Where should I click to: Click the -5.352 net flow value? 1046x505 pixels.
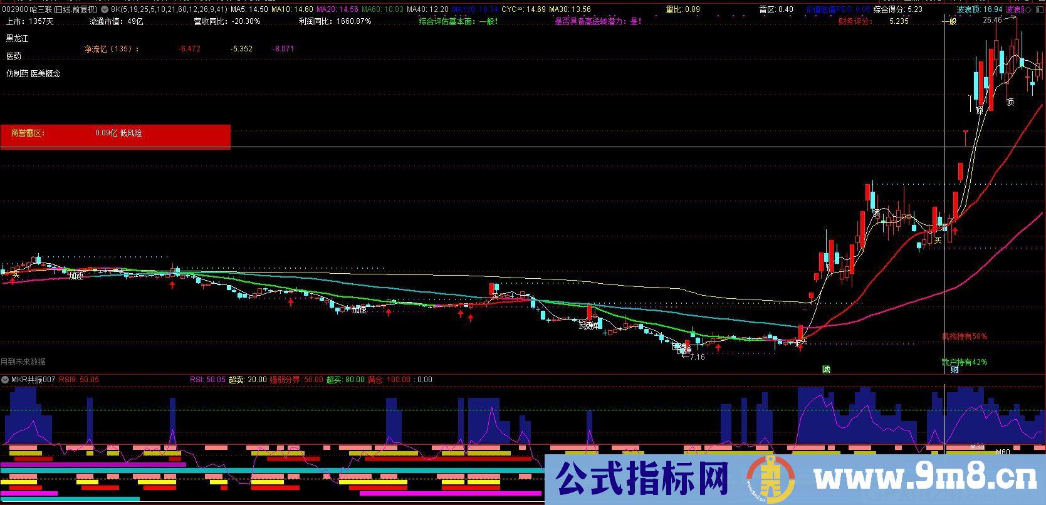pyautogui.click(x=241, y=49)
